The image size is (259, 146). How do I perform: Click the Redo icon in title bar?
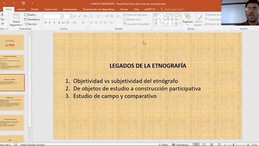click(x=14, y=3)
